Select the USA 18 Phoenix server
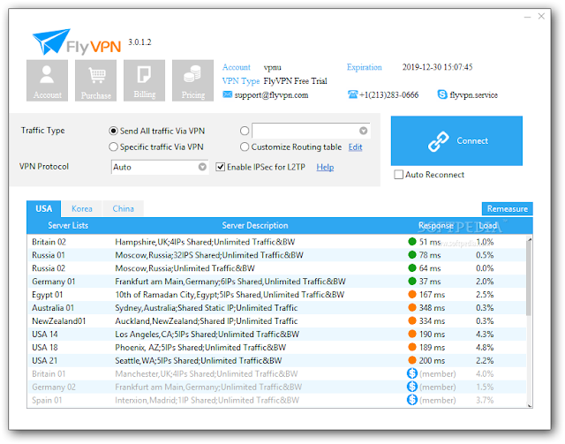 pyautogui.click(x=276, y=348)
